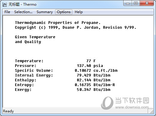
Task: Click the copyright line with Duane P. Jordan
Action: click(x=76, y=28)
